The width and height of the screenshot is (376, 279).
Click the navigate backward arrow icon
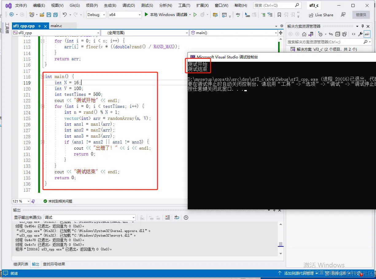pos(12,15)
